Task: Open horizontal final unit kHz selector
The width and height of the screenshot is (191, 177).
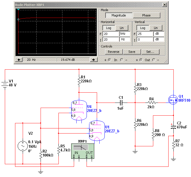Action: tap(125, 34)
